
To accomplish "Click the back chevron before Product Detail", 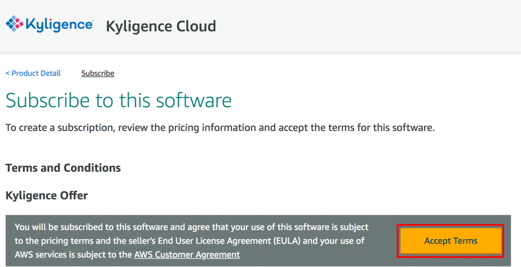I will (x=8, y=73).
